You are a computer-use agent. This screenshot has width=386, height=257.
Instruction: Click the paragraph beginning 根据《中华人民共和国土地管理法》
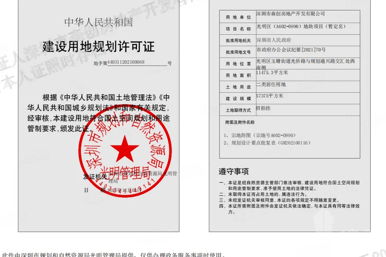pyautogui.click(x=98, y=113)
